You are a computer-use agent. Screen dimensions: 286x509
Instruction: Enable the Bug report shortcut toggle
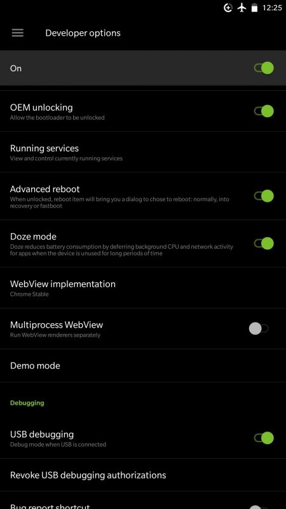259,507
